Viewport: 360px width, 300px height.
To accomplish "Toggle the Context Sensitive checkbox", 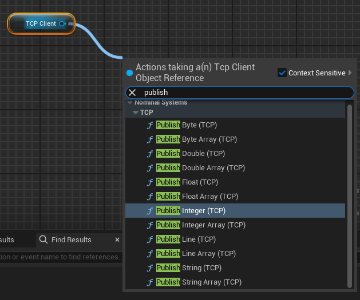I will [282, 73].
